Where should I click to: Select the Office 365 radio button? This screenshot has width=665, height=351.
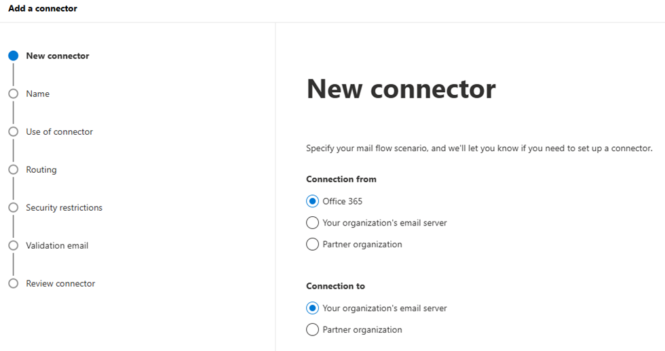312,201
